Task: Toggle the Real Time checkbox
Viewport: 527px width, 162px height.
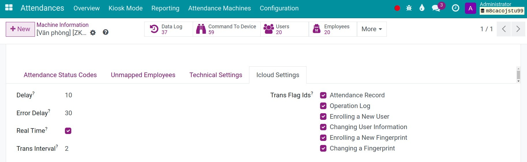Action: click(x=68, y=131)
